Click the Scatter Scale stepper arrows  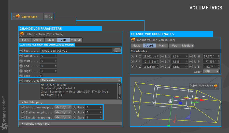[101, 112]
